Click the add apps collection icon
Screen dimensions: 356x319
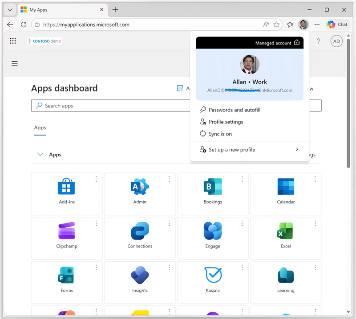(180, 88)
